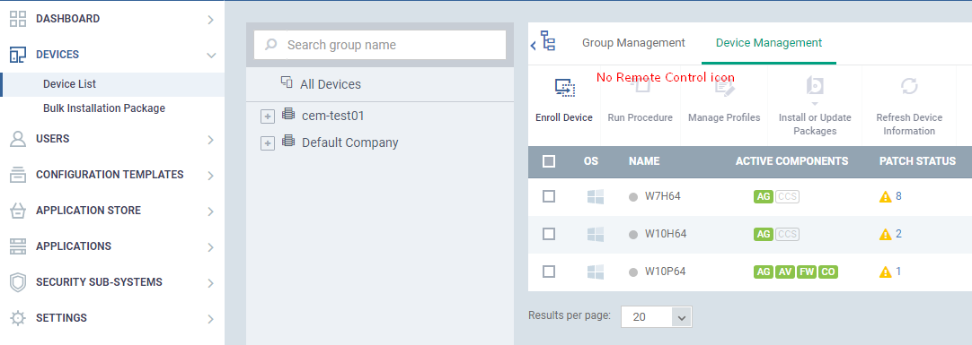Click the group tree hierarchy icon
The width and height of the screenshot is (972, 345).
tap(548, 41)
